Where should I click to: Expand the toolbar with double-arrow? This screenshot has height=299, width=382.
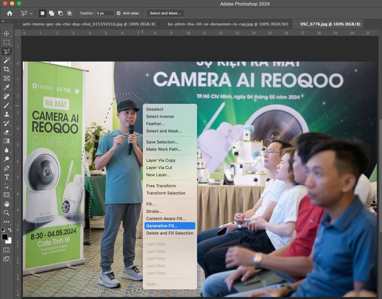click(3, 21)
